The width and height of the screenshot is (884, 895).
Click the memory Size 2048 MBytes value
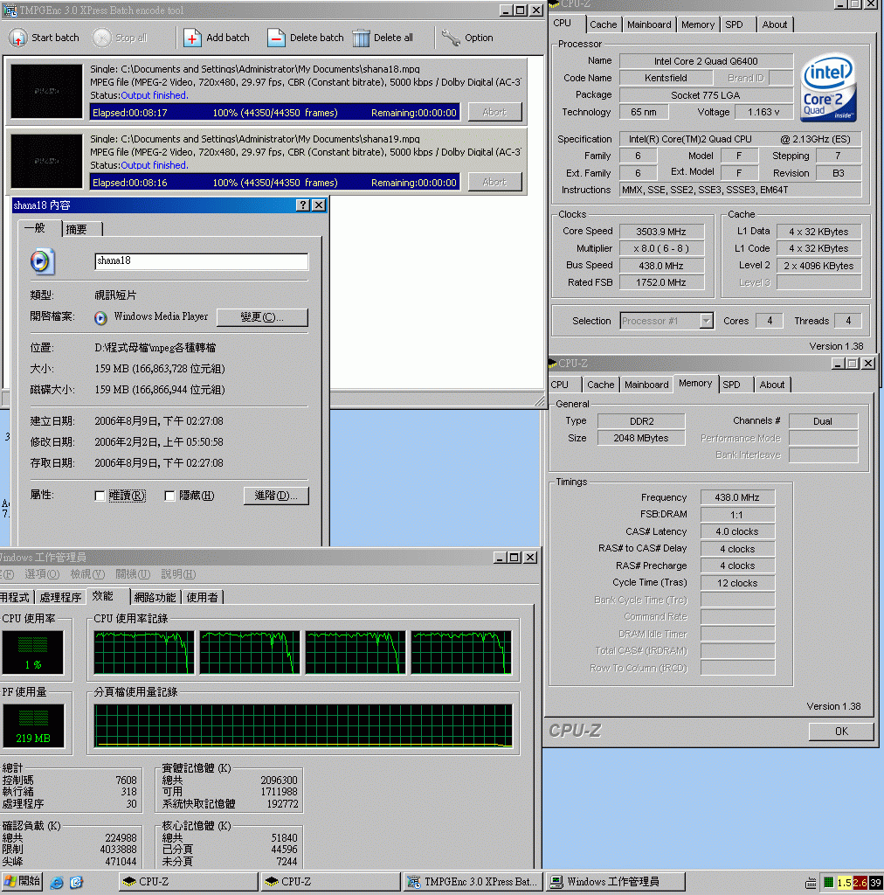point(640,438)
